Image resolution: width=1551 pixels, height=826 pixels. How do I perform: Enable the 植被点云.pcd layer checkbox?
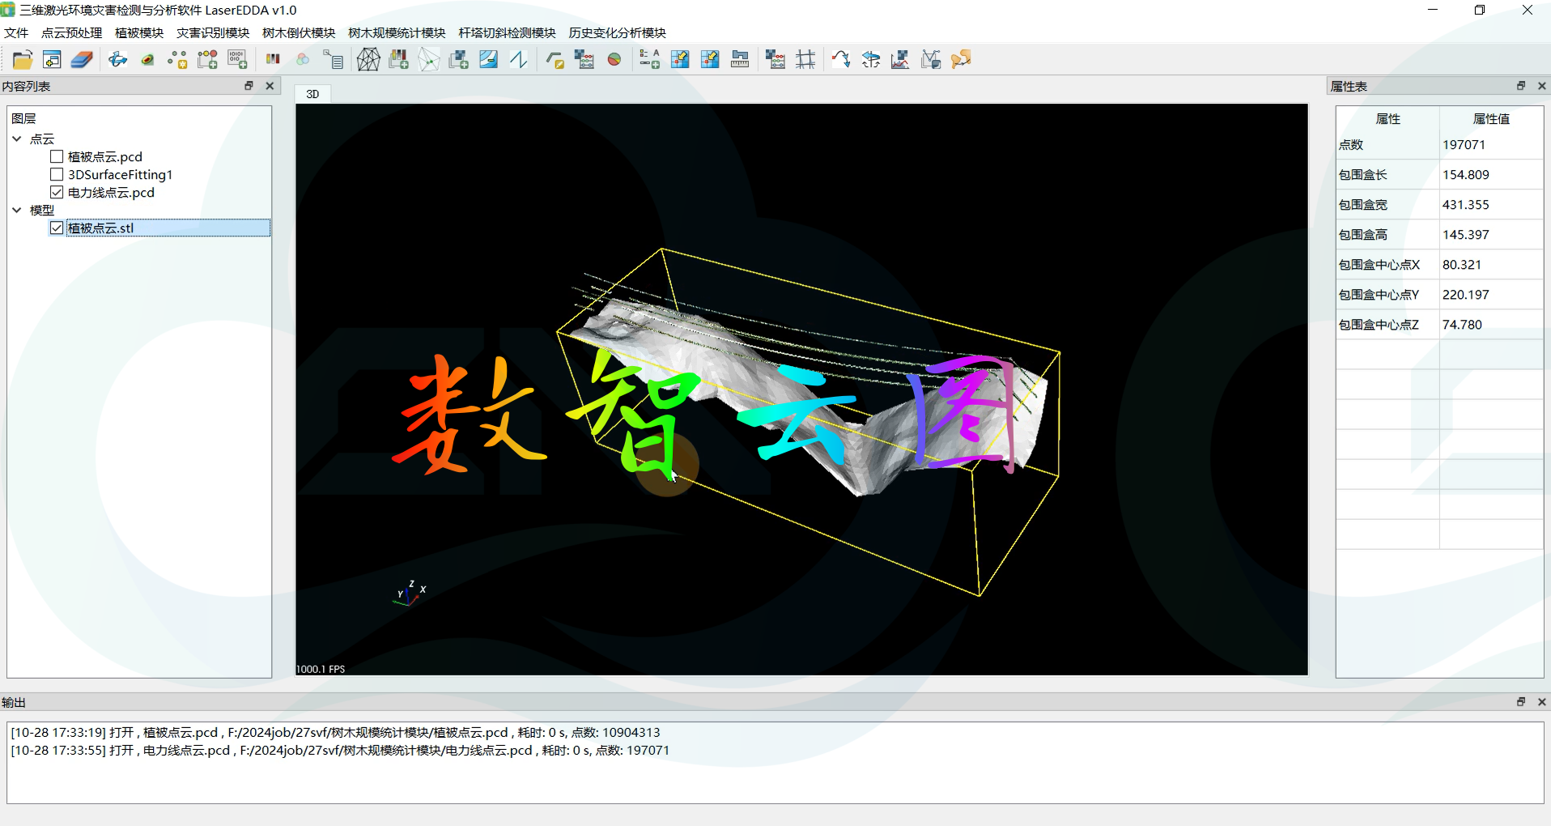tap(57, 157)
